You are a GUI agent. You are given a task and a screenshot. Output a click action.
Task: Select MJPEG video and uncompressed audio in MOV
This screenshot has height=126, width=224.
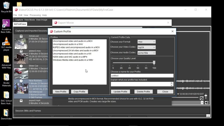coord(76,48)
